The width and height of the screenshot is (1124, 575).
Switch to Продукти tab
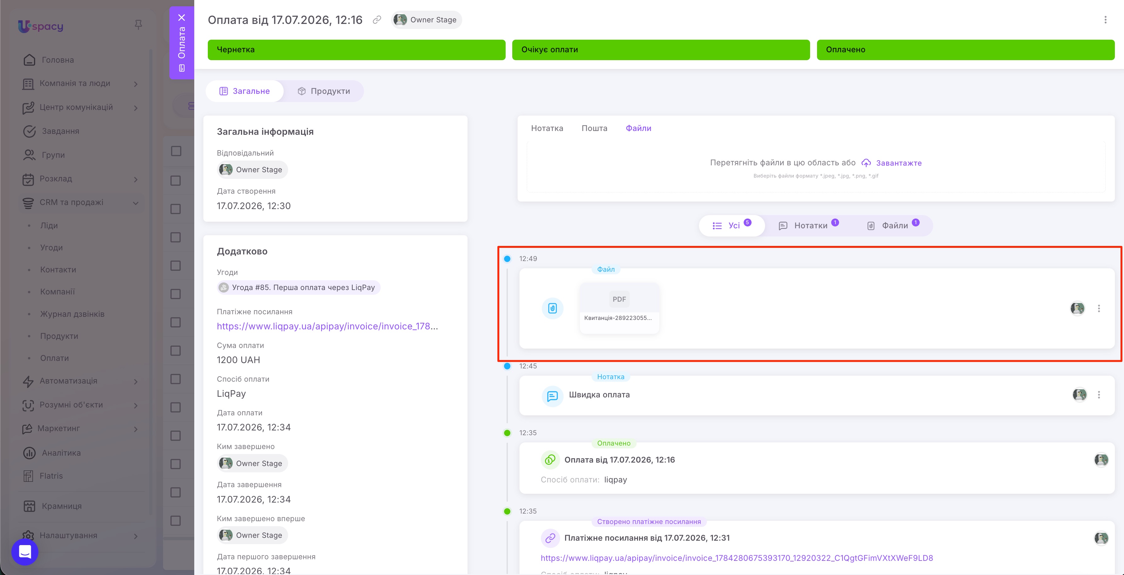[324, 91]
